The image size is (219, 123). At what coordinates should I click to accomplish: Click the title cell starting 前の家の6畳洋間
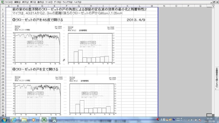tap(79, 9)
